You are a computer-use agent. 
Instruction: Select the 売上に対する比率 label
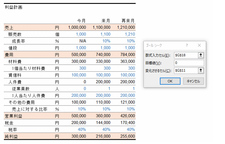[x=30, y=109]
